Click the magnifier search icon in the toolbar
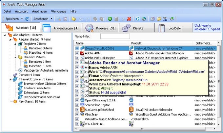This screenshot has width=223, height=133. pyautogui.click(x=59, y=19)
